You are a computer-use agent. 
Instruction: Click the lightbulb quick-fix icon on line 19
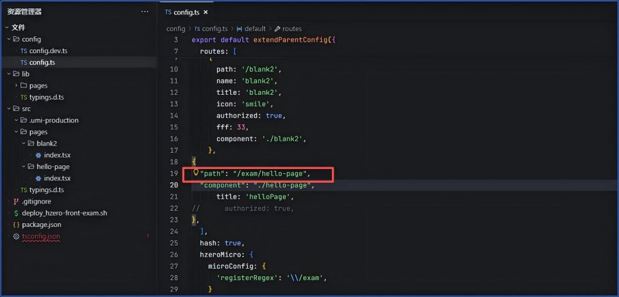pyautogui.click(x=196, y=173)
